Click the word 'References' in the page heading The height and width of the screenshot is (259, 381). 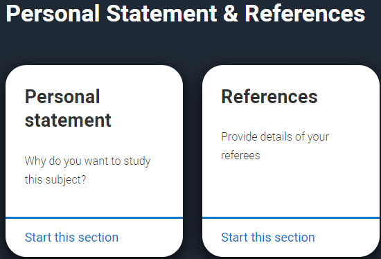click(305, 14)
